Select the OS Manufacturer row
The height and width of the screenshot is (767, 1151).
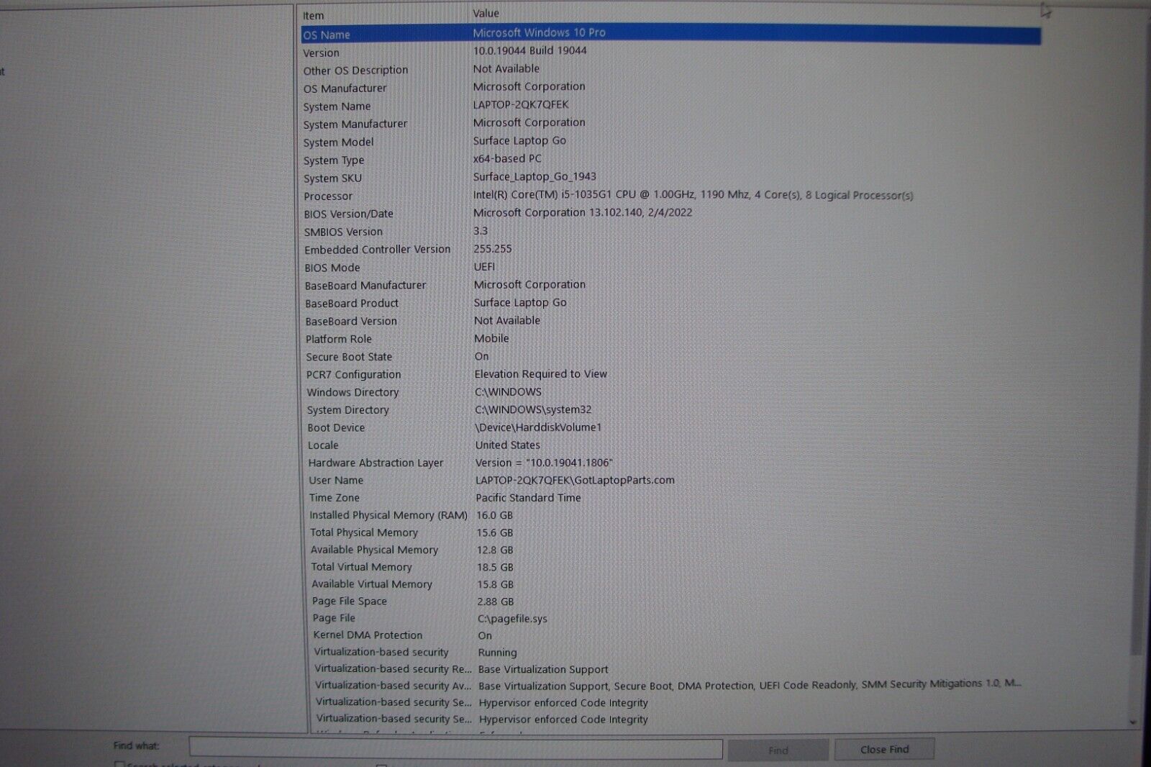point(670,88)
